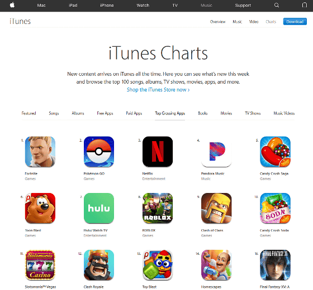Image resolution: width=313 pixels, height=290 pixels.
Task: Switch to the Songs tab
Action: [x=54, y=113]
